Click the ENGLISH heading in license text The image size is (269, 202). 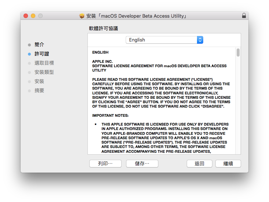[100, 52]
